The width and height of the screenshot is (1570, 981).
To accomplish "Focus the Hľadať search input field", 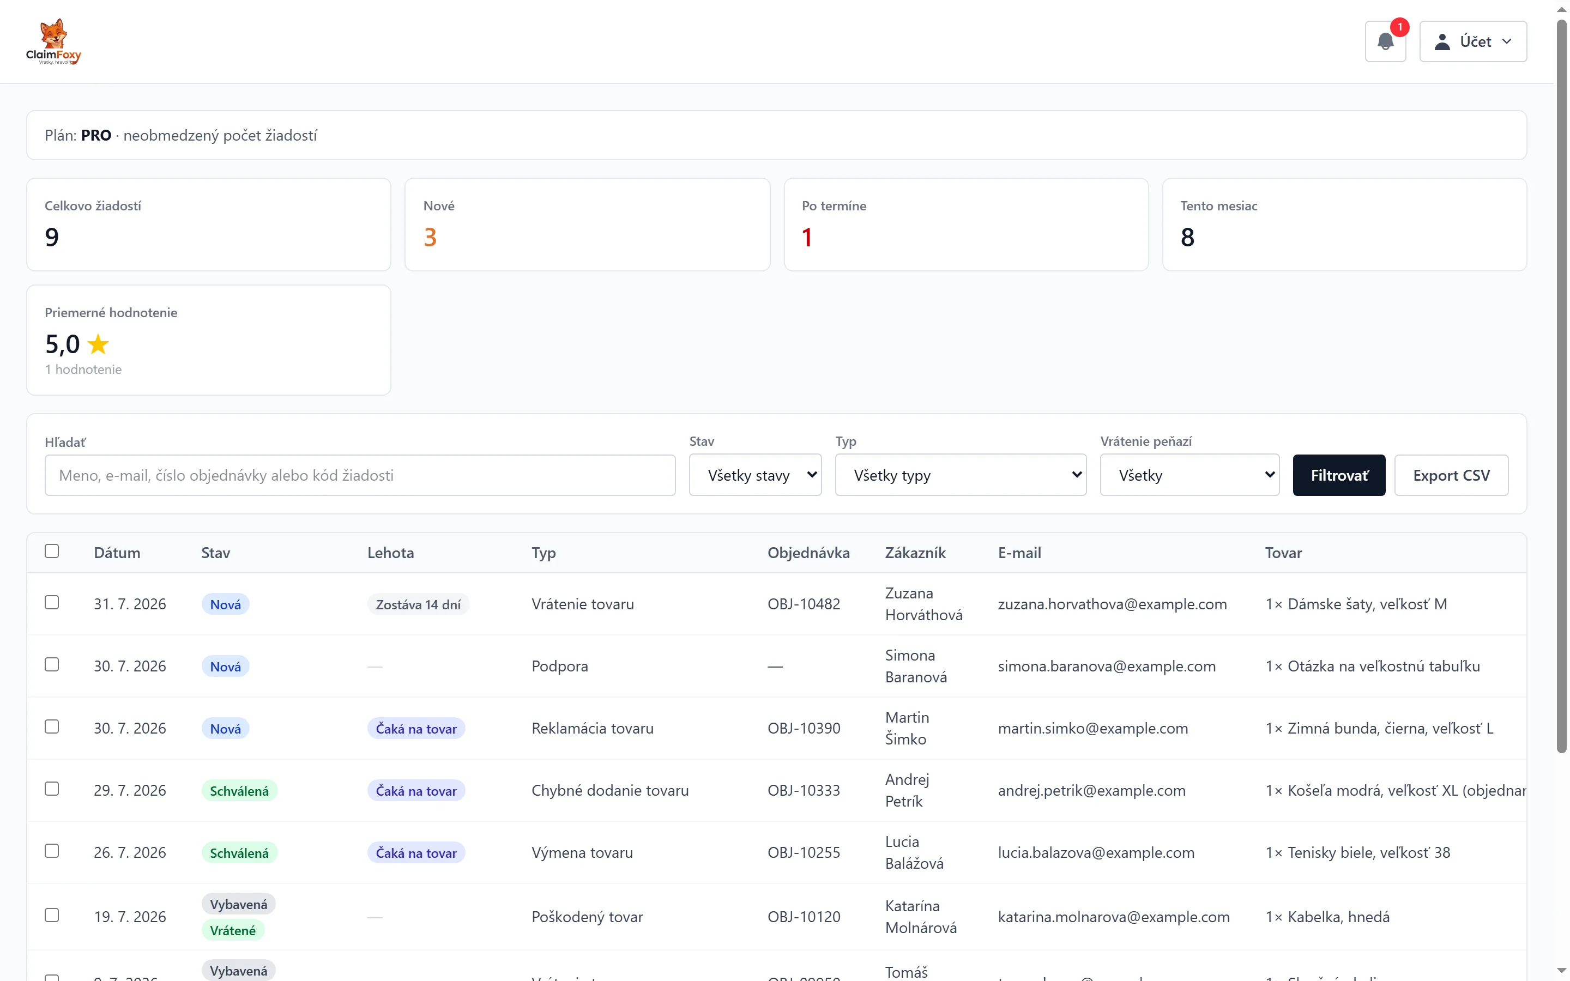I will tap(360, 475).
